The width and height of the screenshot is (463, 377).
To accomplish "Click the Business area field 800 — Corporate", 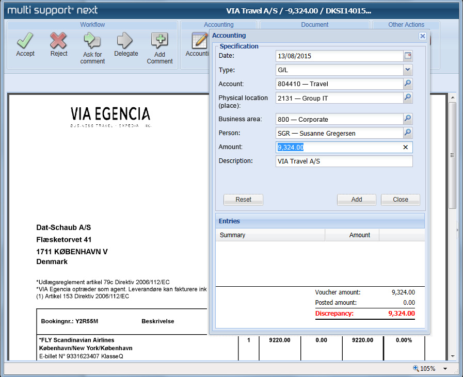I will click(340, 119).
